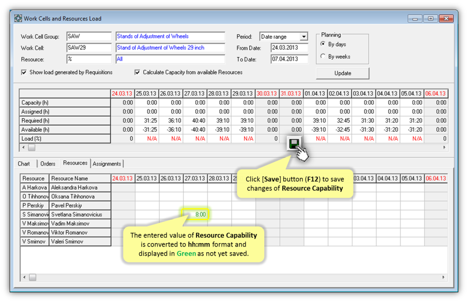Screen dimensions: 468x302
Task: Select the By weeks planning option
Action: point(323,56)
